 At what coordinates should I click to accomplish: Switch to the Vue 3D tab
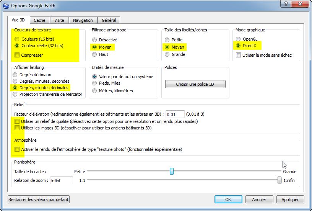[x=18, y=20]
